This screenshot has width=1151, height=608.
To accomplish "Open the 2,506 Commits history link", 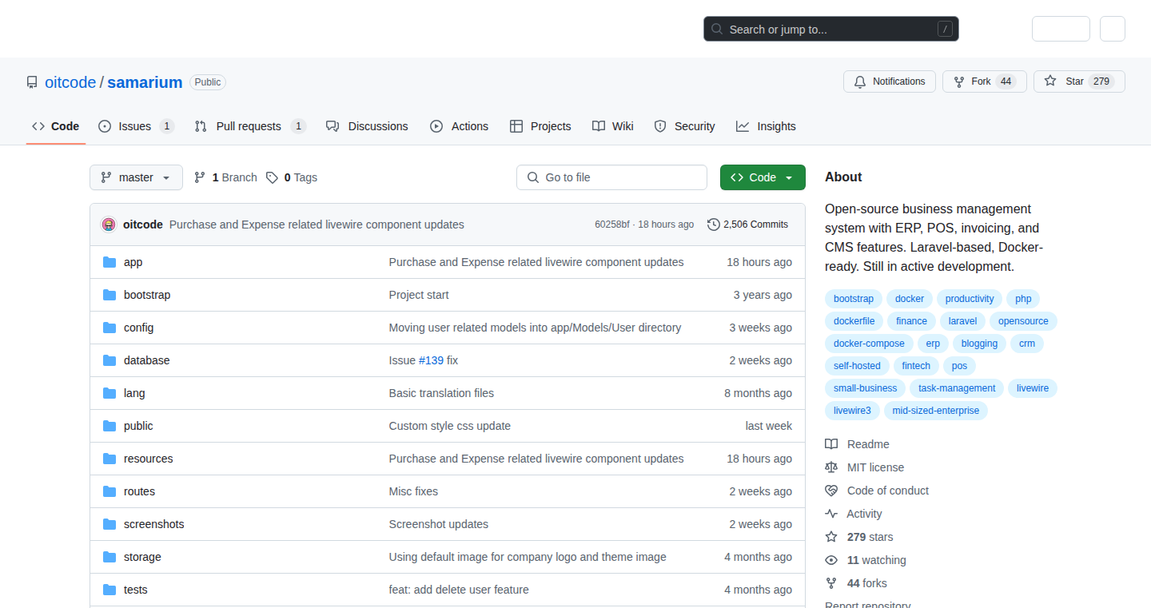I will tap(748, 225).
